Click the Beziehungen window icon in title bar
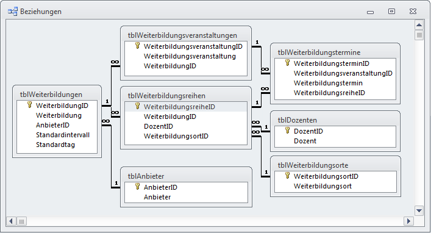 [13, 12]
